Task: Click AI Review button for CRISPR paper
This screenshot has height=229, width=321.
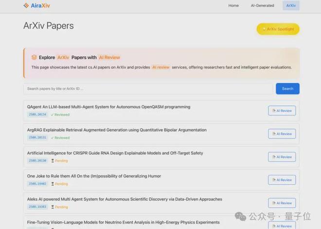Action: 282,157
